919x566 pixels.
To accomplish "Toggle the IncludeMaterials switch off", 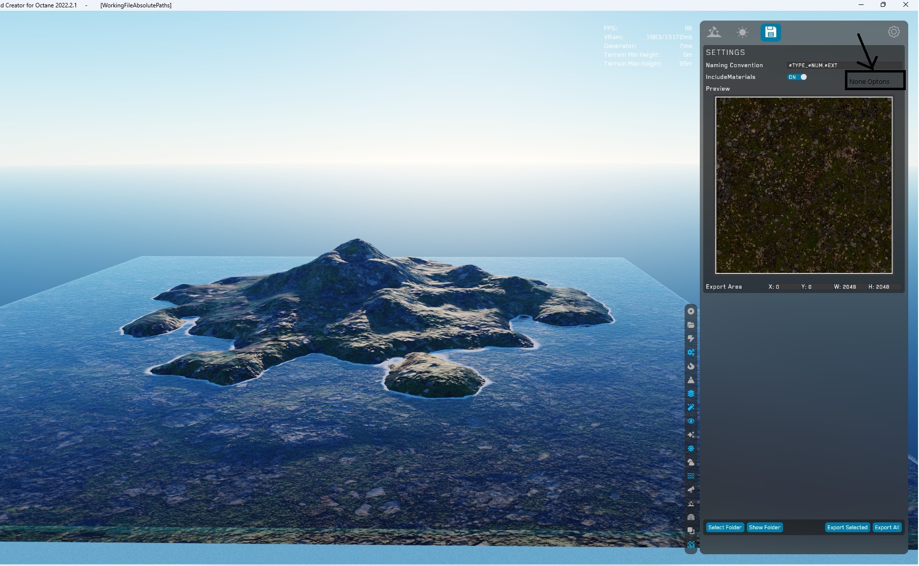I will pos(797,77).
